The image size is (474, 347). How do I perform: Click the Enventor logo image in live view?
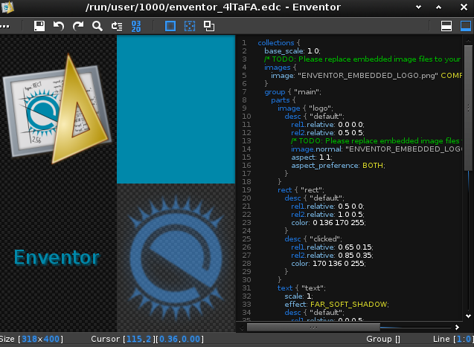pos(57,108)
